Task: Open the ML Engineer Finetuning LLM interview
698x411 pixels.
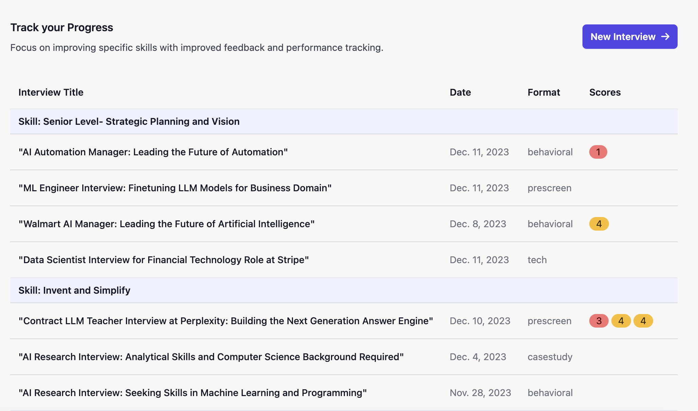Action: (175, 188)
